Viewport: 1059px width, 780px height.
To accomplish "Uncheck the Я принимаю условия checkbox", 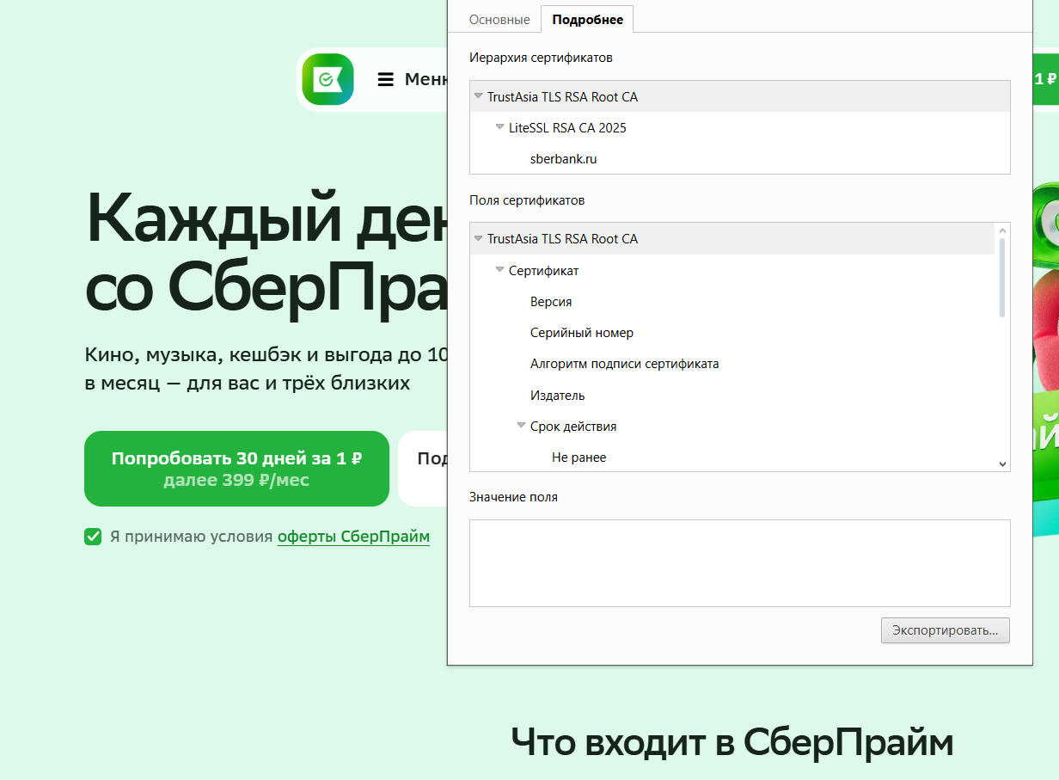I will click(93, 537).
